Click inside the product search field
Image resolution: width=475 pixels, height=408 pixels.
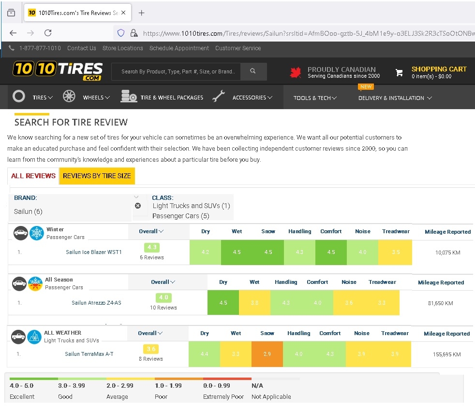tap(176, 71)
